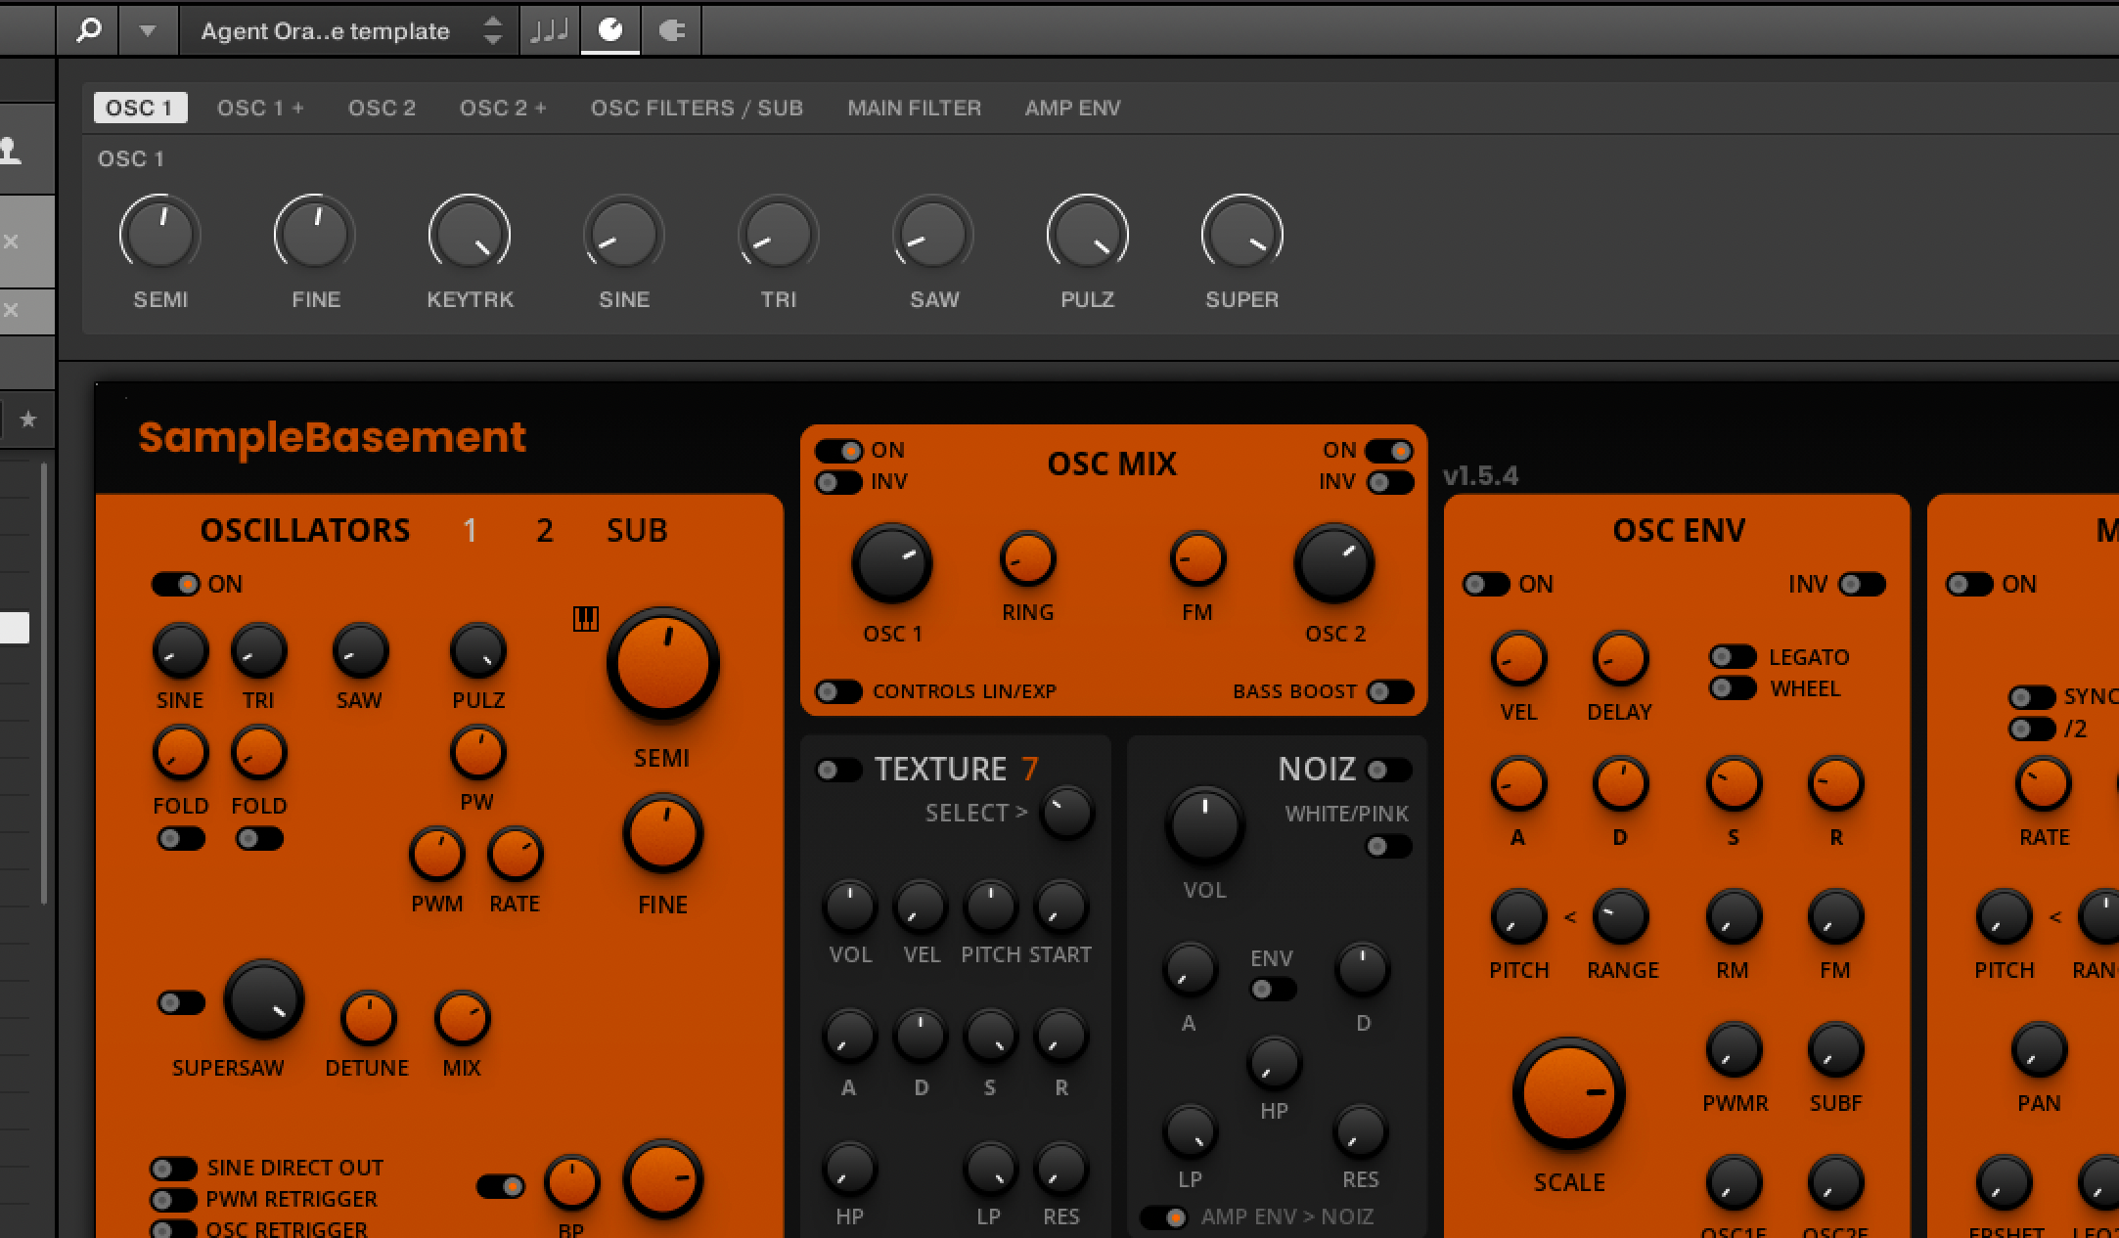Turn on the NOIZ section toggle

[1388, 770]
